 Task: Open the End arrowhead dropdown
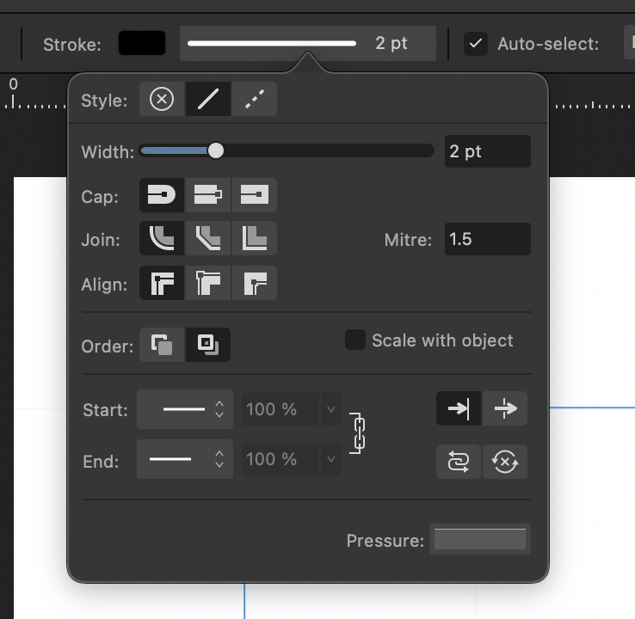pyautogui.click(x=185, y=459)
